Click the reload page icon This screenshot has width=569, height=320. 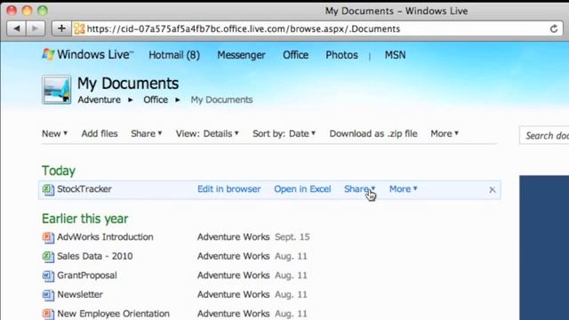click(553, 28)
